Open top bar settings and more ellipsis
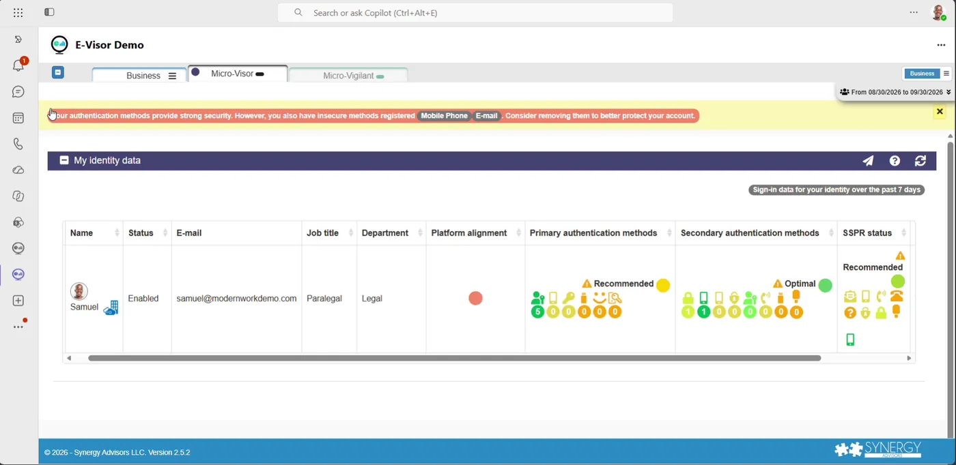The image size is (956, 465). [914, 12]
